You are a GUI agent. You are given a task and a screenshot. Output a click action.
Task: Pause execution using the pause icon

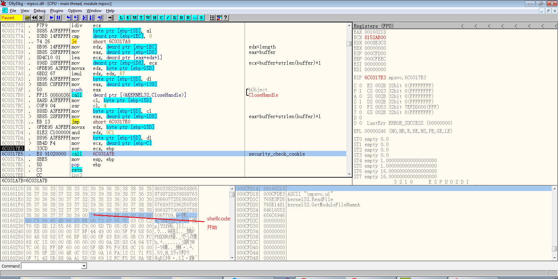point(59,18)
